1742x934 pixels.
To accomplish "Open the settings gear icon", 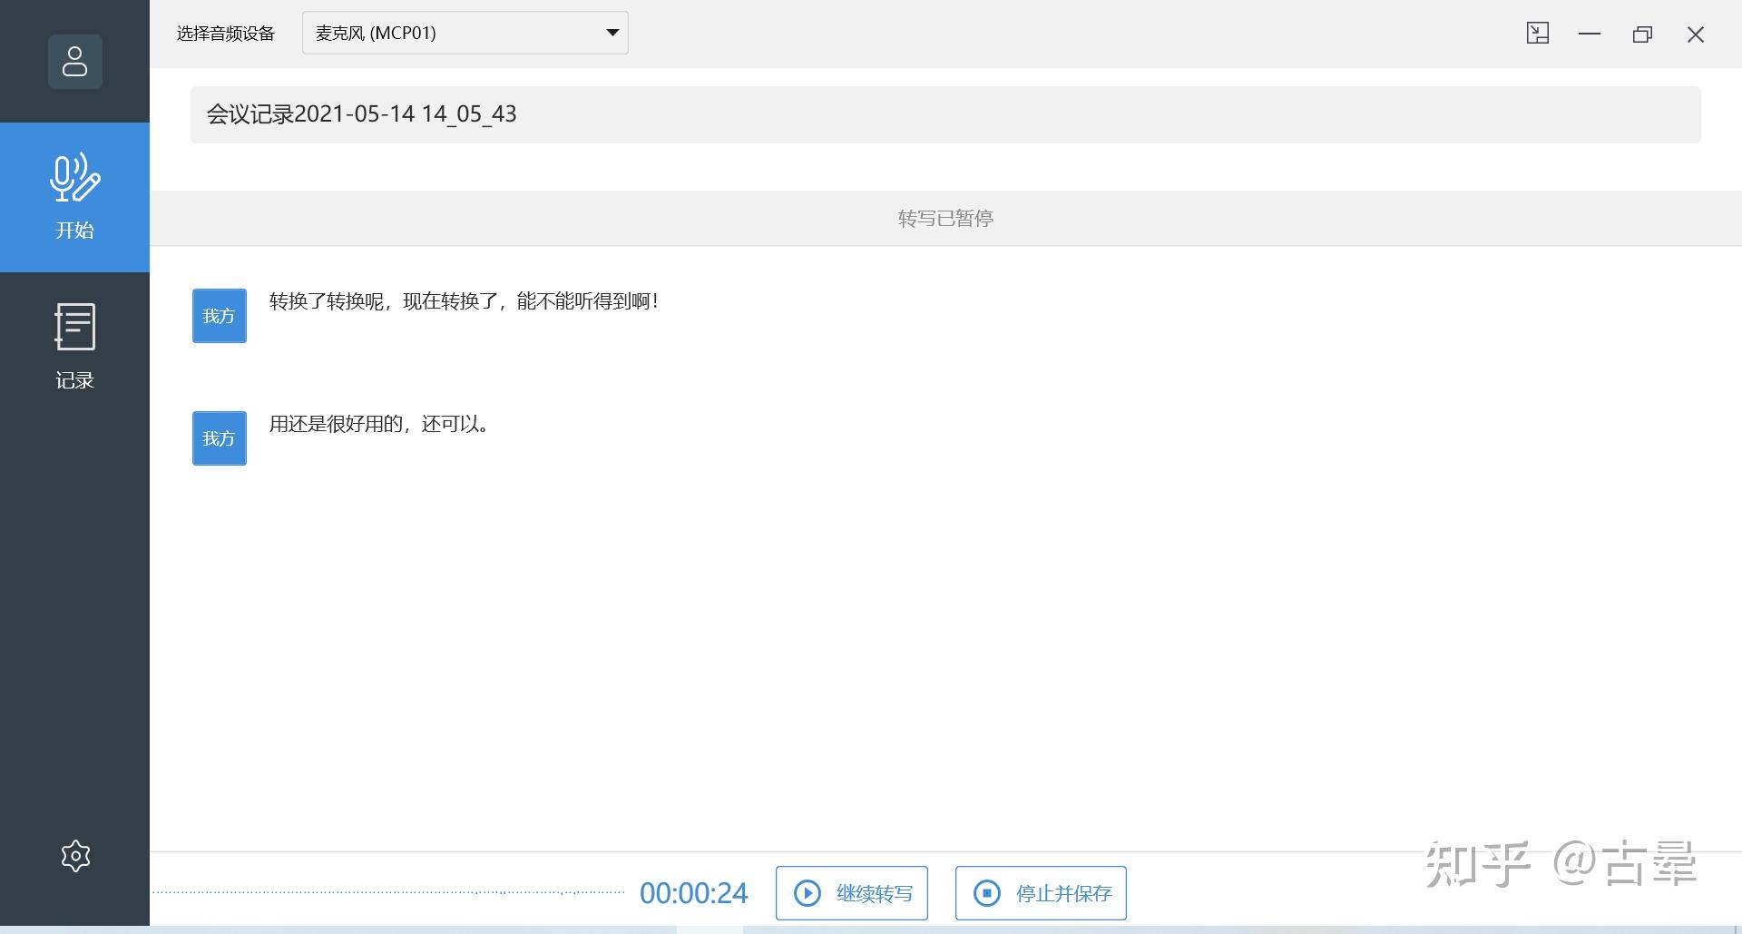I will point(74,854).
